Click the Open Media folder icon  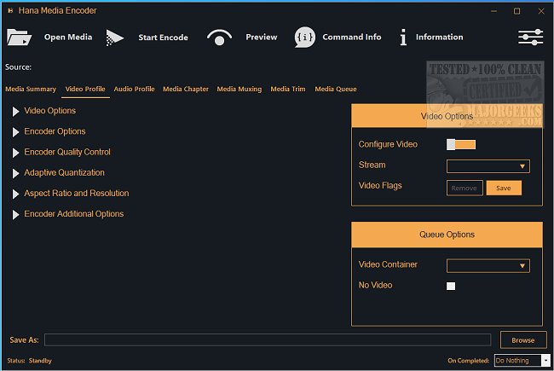coord(19,38)
